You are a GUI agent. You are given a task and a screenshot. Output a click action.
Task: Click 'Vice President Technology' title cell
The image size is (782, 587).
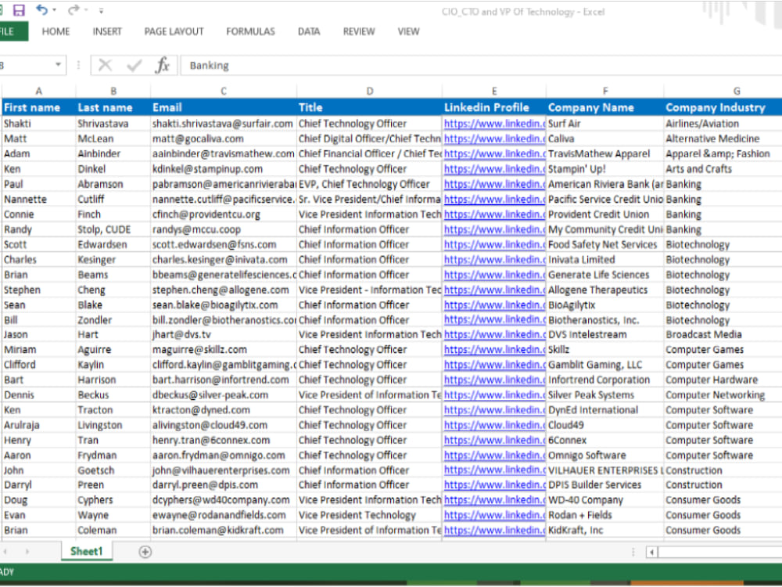pyautogui.click(x=370, y=515)
